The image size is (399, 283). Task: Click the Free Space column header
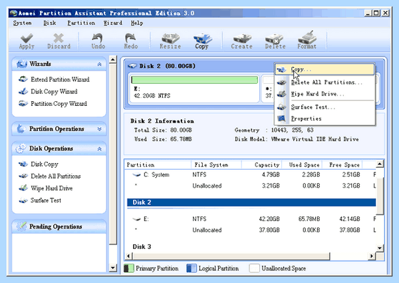coord(342,165)
